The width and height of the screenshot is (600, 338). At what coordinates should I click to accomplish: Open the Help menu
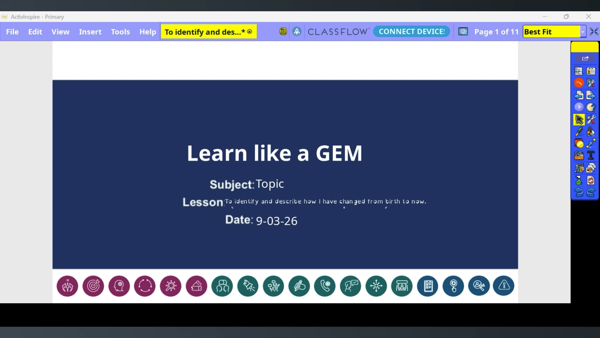(x=147, y=32)
